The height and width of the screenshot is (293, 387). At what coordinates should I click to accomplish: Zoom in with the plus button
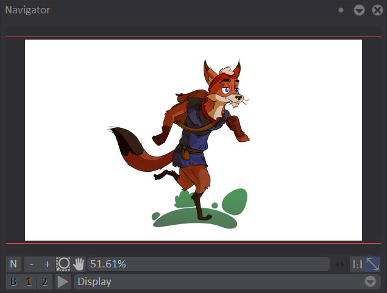[47, 264]
